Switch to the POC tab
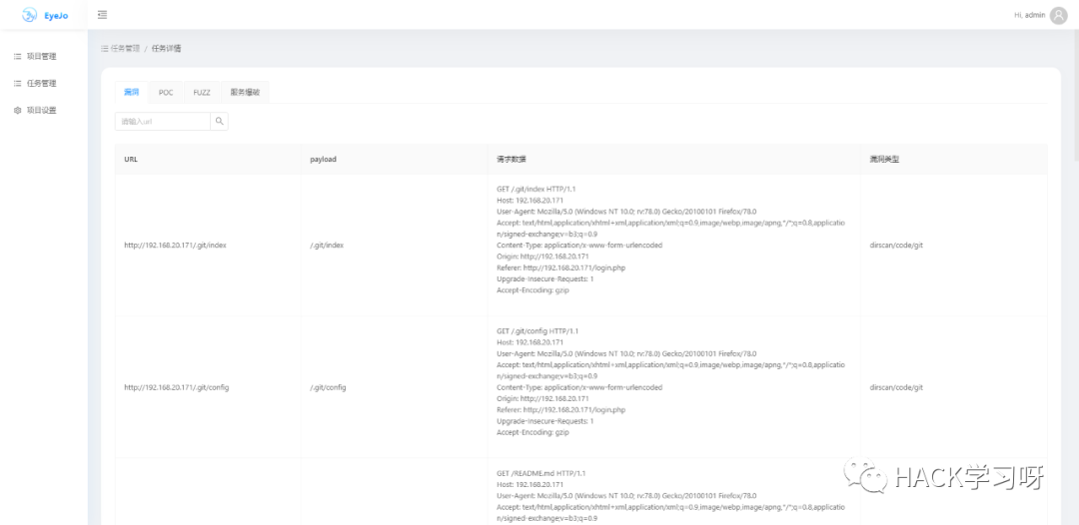This screenshot has height=525, width=1079. (x=166, y=92)
